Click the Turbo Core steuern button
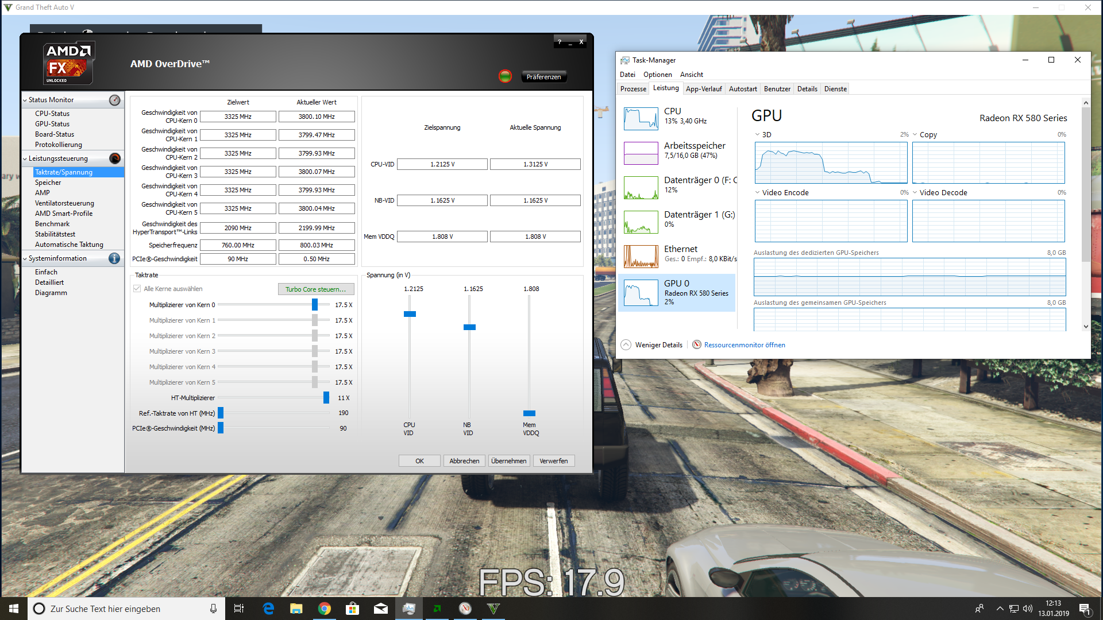 [x=316, y=289]
